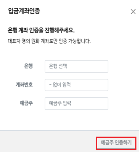
Task: Click the heading 은행 계좌 인증을 진행해주세요
Action: click(x=41, y=30)
